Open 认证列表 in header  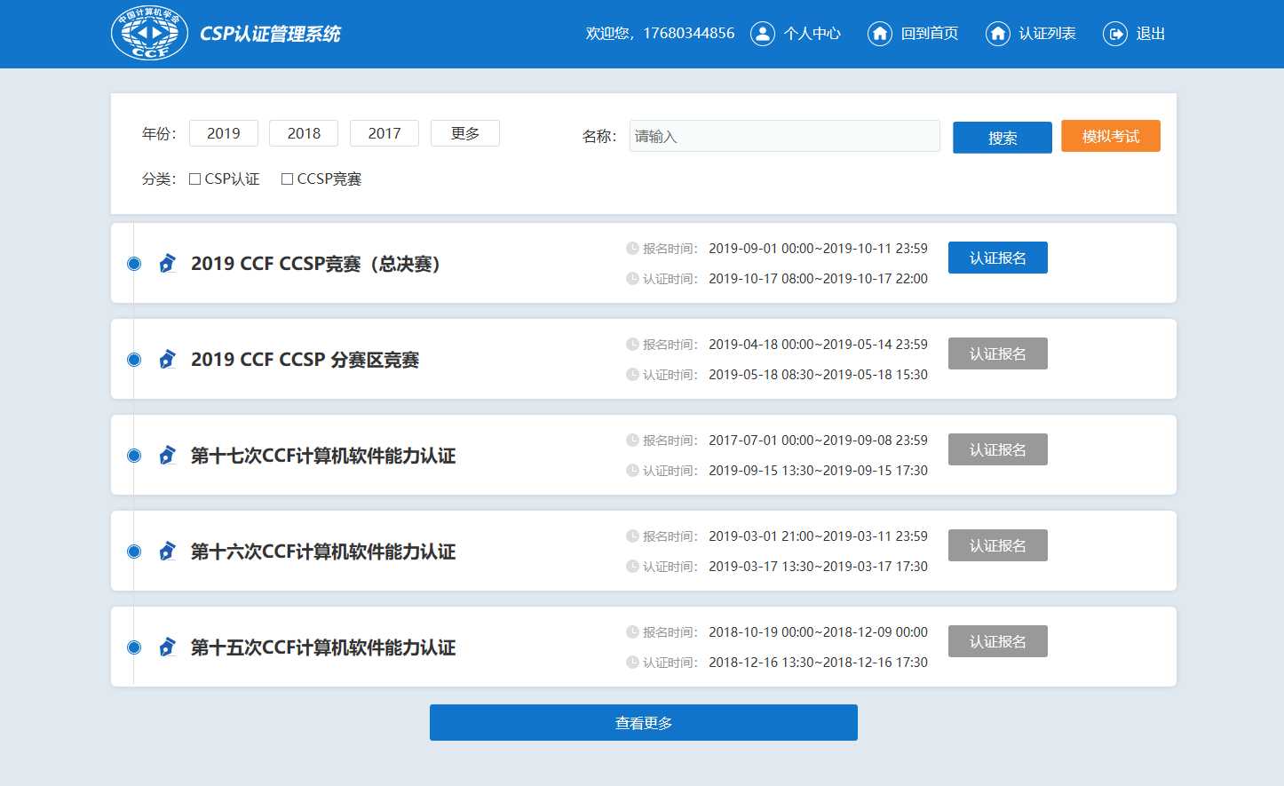tap(1047, 34)
